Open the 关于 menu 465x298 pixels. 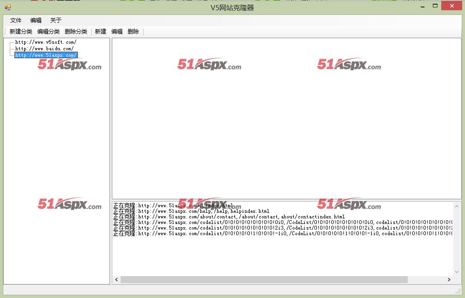[x=56, y=20]
